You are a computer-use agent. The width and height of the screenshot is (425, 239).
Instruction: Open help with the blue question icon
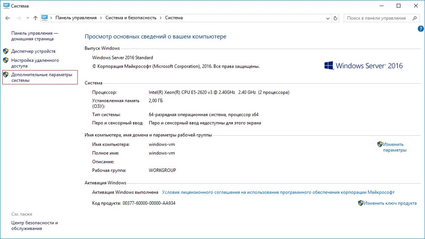pyautogui.click(x=421, y=28)
